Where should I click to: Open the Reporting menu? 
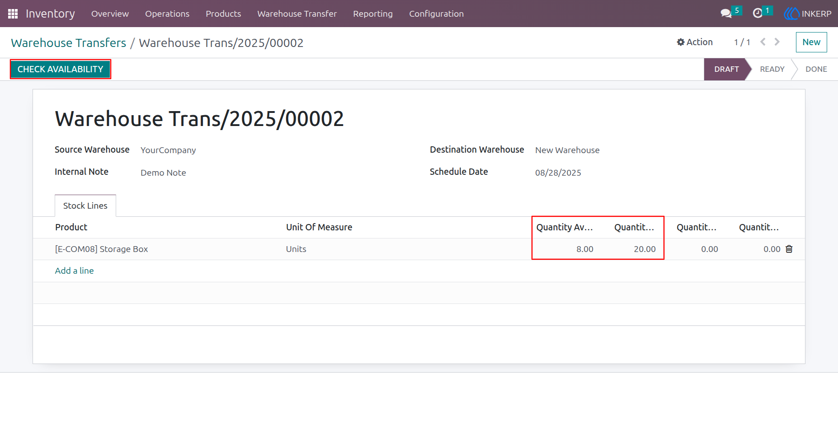coord(373,14)
